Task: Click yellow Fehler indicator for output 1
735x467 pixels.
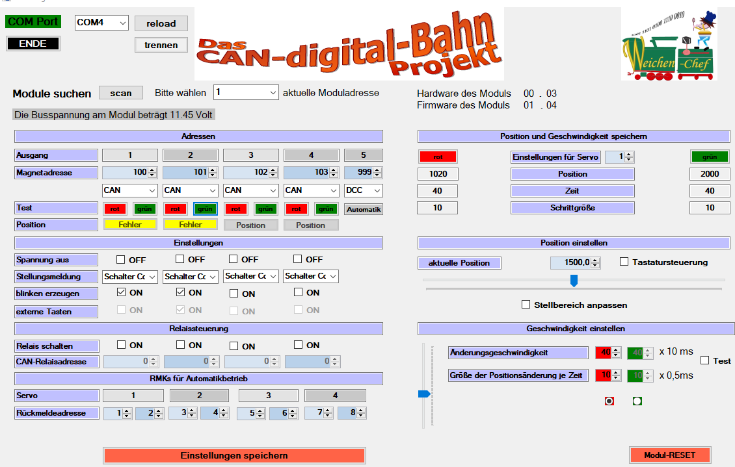Action: point(130,225)
